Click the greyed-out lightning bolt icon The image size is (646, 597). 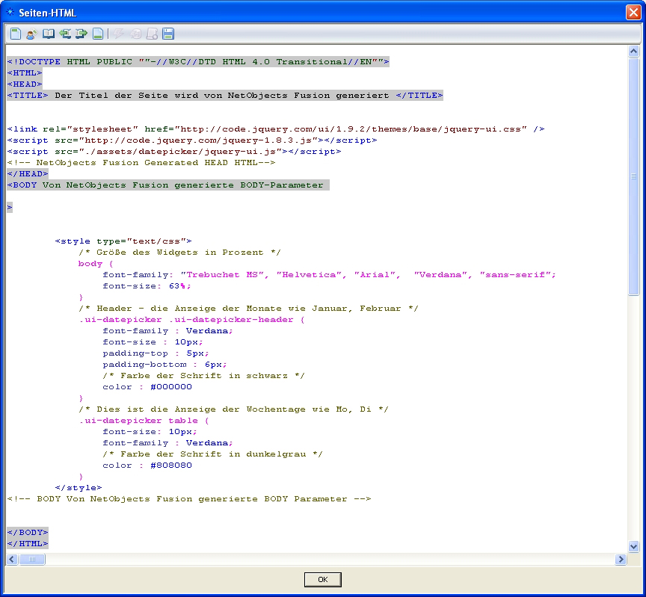click(120, 34)
